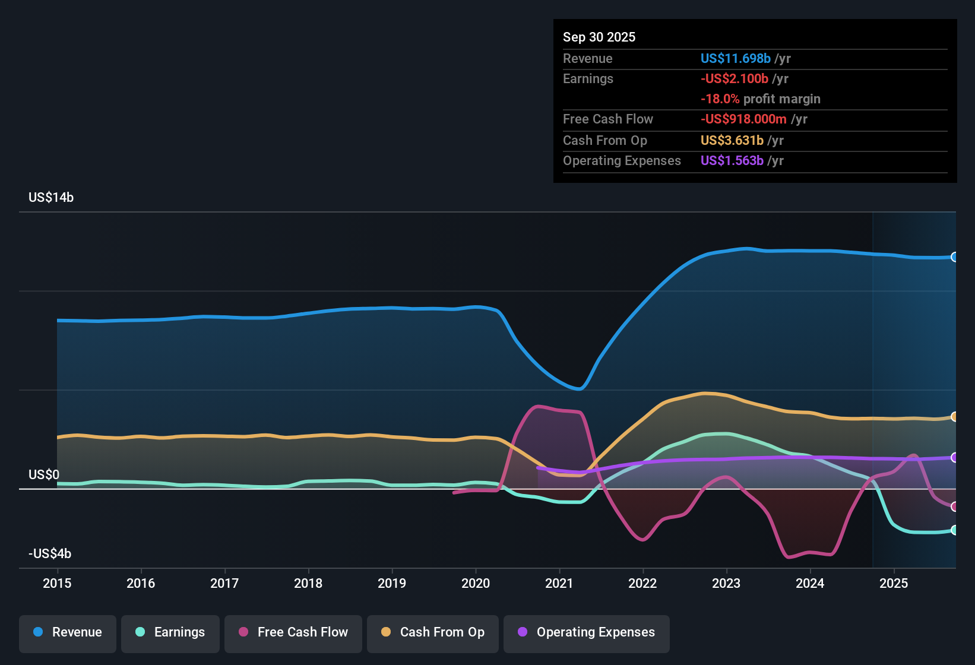Expand the Operating Expenses legend item
This screenshot has height=665, width=975.
[586, 632]
